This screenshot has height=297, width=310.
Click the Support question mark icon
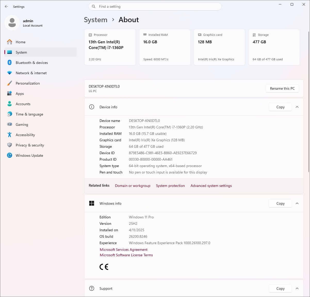pos(92,288)
